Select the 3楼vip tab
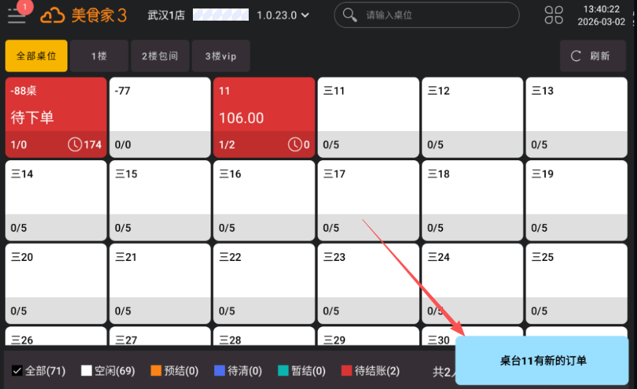This screenshot has width=637, height=389. tap(220, 56)
